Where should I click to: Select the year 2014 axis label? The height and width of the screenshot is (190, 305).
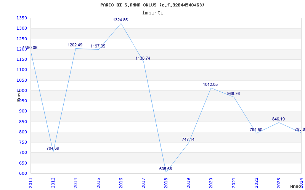pyautogui.click(x=75, y=183)
